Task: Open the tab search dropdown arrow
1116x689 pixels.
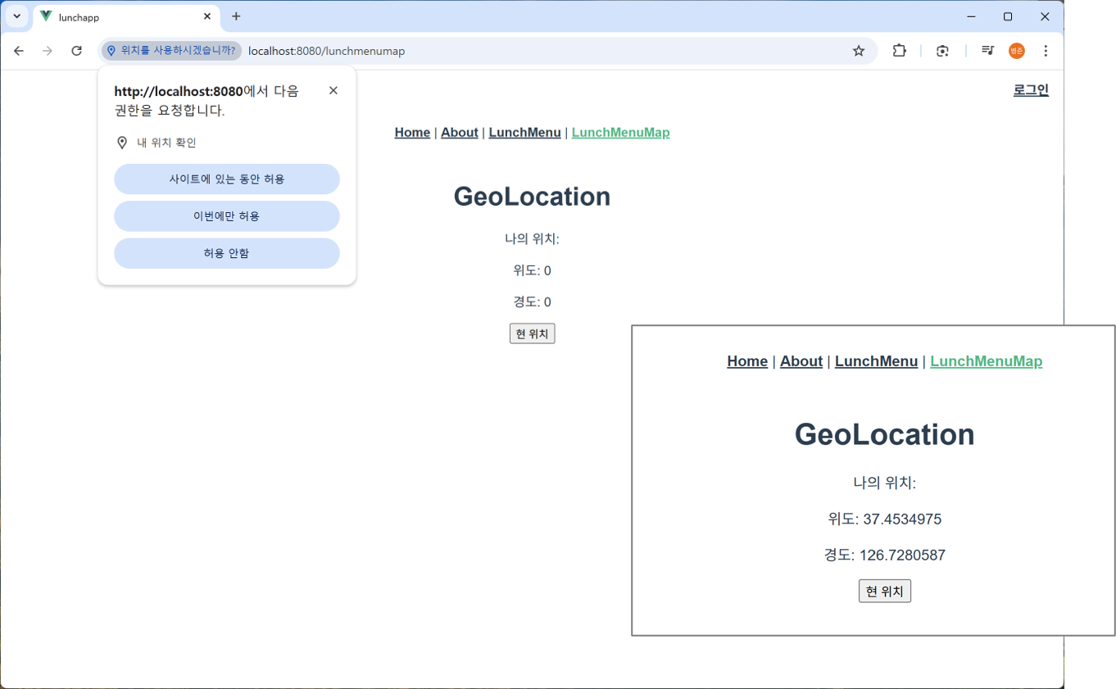Action: point(16,16)
